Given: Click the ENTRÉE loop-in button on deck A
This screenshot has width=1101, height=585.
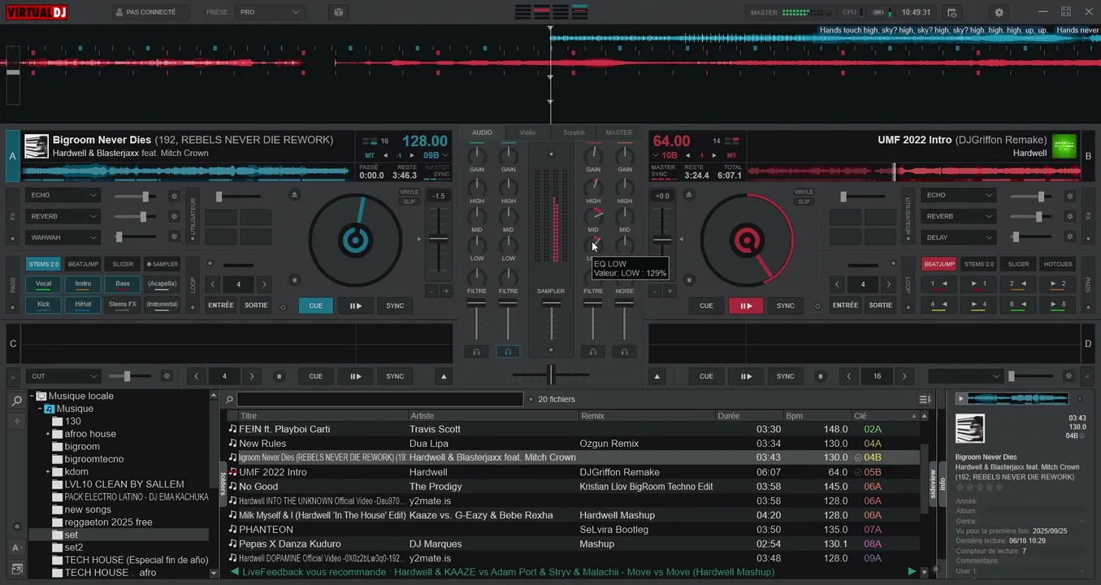Looking at the screenshot, I should (x=221, y=305).
